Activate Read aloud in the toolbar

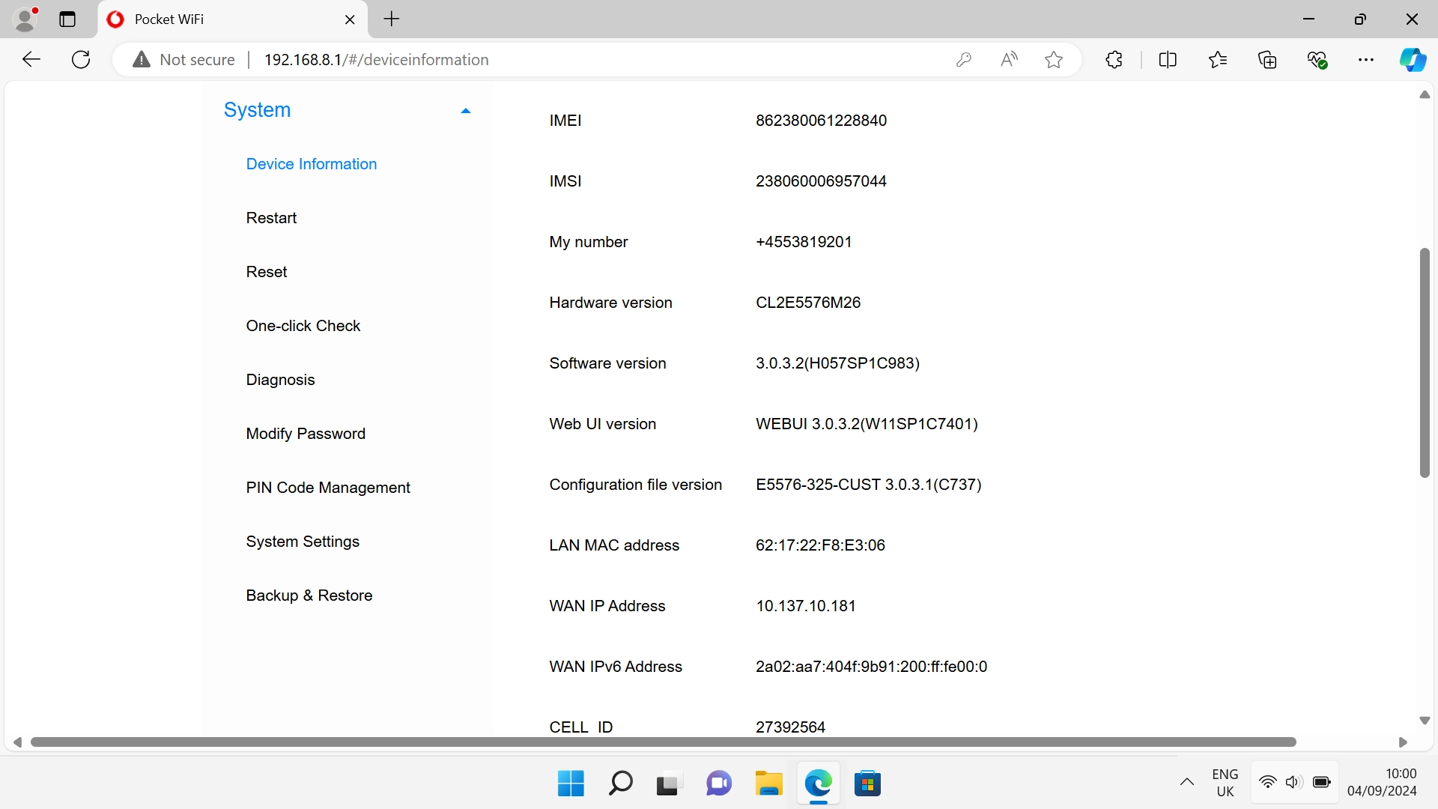click(1008, 59)
